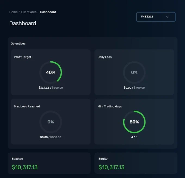Select the Profit Target card title
Image resolution: width=185 pixels, height=178 pixels.
[23, 57]
